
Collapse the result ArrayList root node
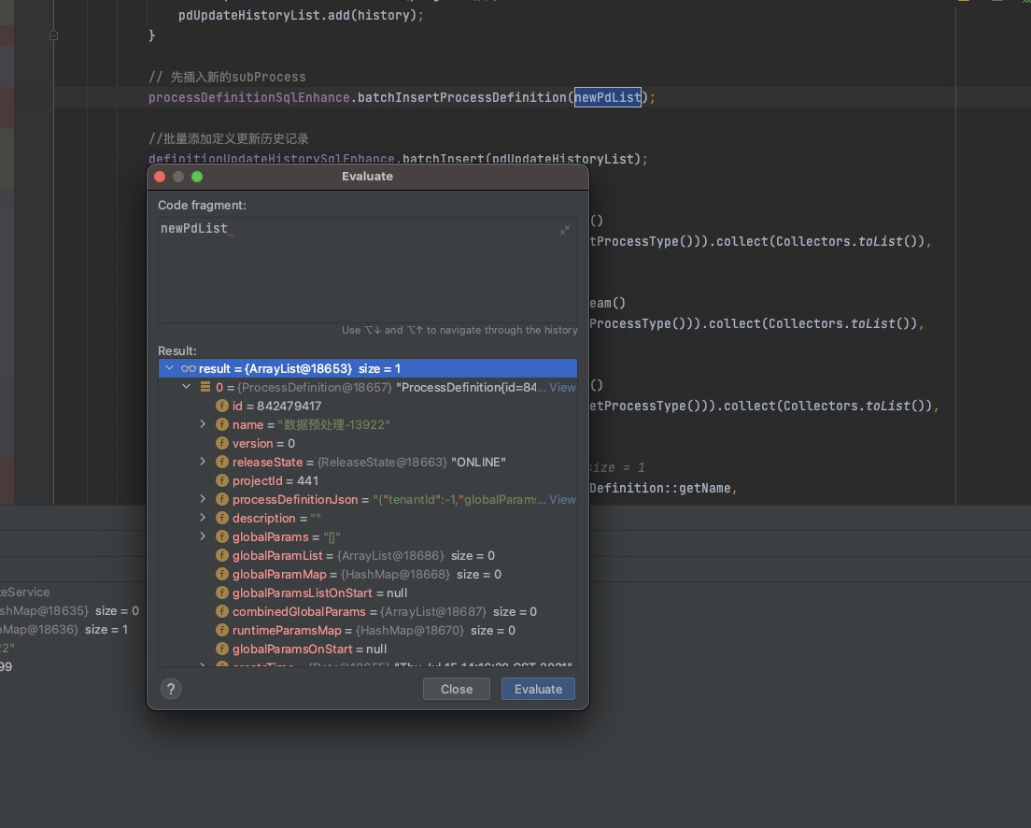169,368
